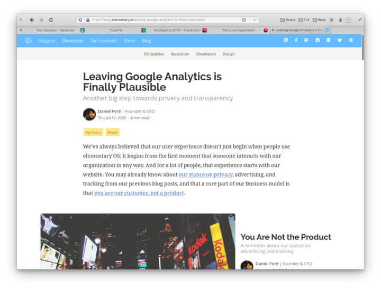Click the #privacy tag
Viewport: 381px width, 289px height.
pyautogui.click(x=93, y=132)
